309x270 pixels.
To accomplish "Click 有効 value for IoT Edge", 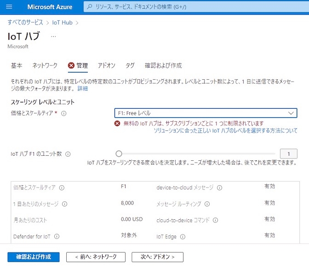I will point(269,235).
